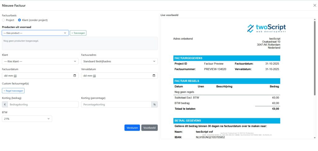Select the Project radio button
Viewport: 318px width, 151px height.
4,20
